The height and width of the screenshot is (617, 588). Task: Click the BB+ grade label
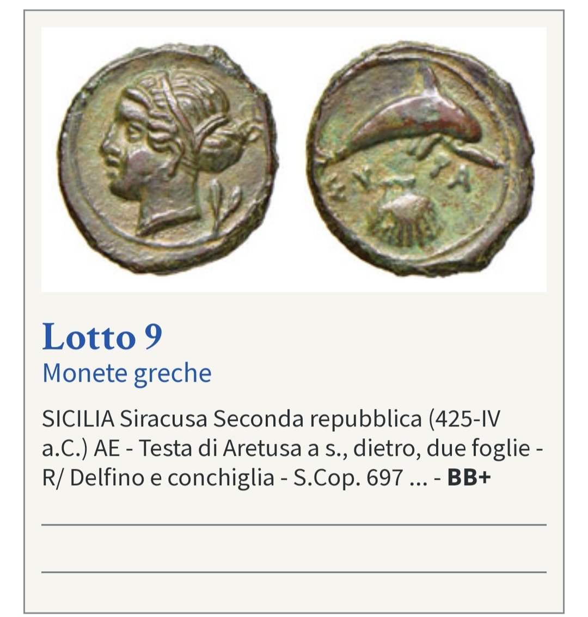tap(469, 478)
